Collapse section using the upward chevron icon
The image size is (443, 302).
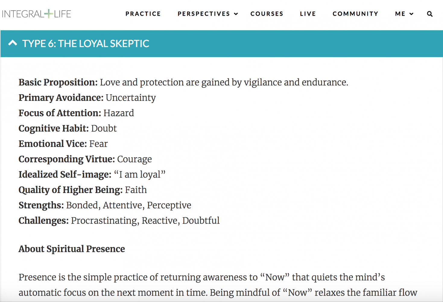click(13, 43)
